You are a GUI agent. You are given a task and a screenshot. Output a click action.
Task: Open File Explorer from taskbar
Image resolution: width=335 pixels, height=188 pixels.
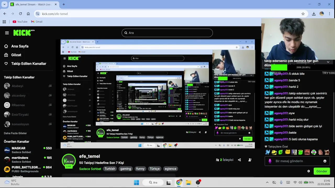[x=188, y=182]
